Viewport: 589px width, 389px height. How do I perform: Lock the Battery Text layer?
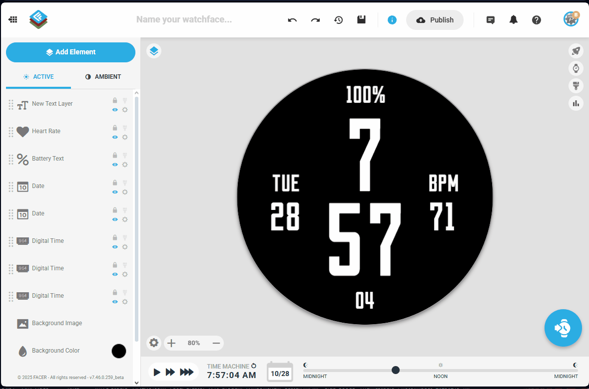(114, 155)
